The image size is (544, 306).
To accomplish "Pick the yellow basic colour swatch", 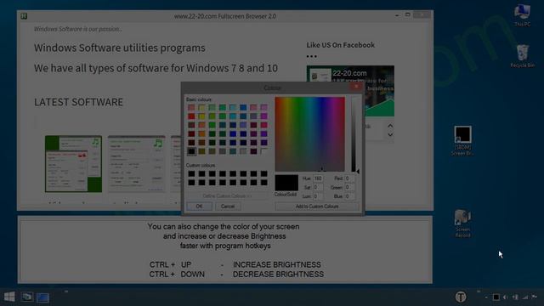I will pos(201,116).
